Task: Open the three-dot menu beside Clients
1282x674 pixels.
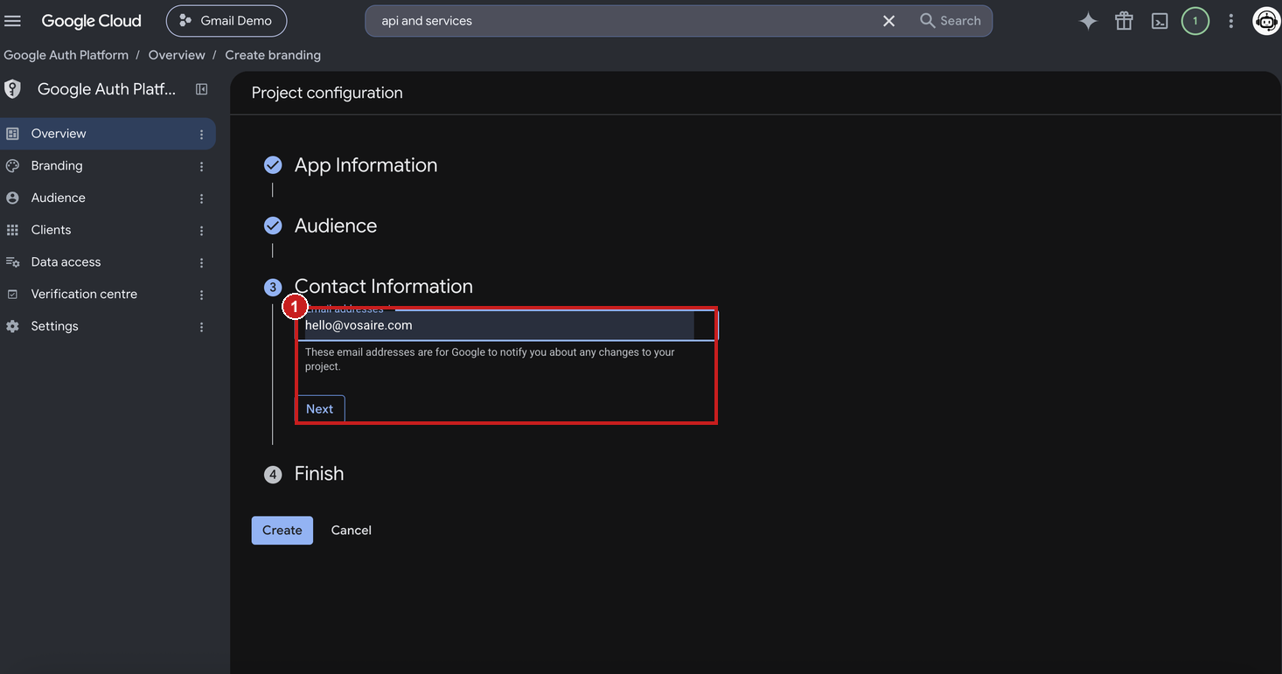Action: (x=201, y=231)
